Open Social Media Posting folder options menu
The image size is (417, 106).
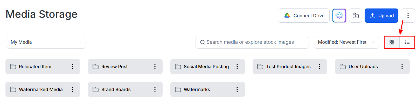tap(237, 67)
